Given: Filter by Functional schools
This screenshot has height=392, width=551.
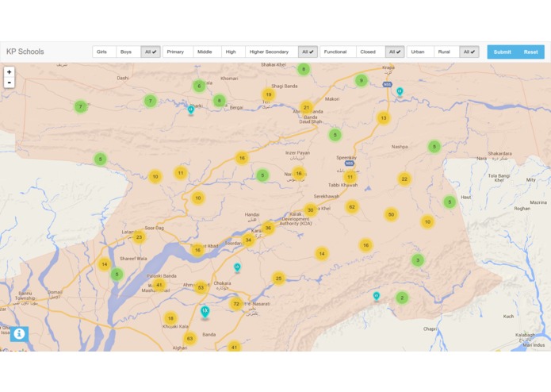Looking at the screenshot, I should pyautogui.click(x=338, y=52).
